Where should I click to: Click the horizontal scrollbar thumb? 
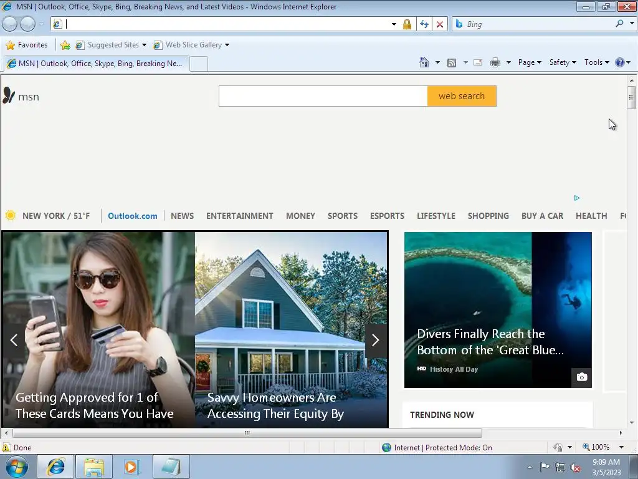click(x=247, y=433)
